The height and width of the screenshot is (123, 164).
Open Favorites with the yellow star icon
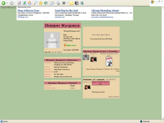(x=41, y=3)
